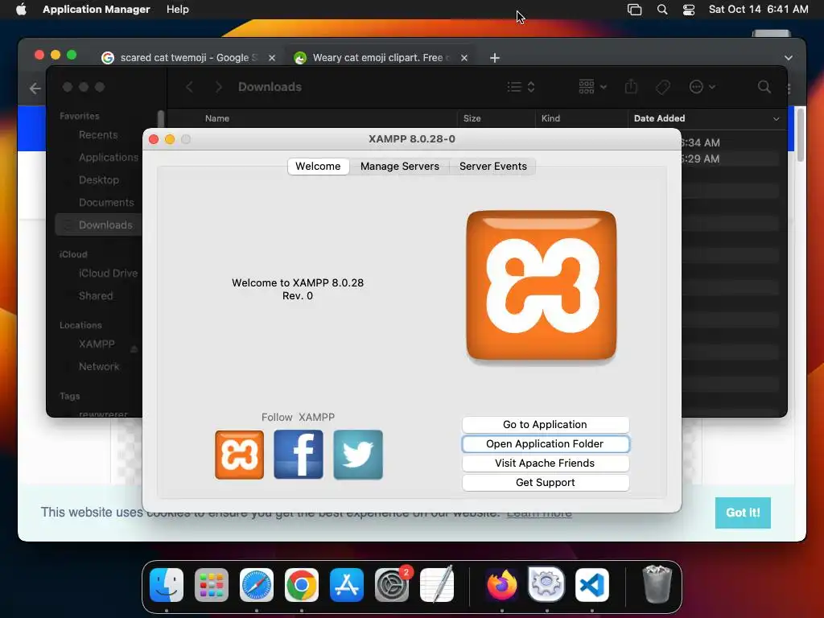Open Firefox from the Dock

tap(502, 585)
